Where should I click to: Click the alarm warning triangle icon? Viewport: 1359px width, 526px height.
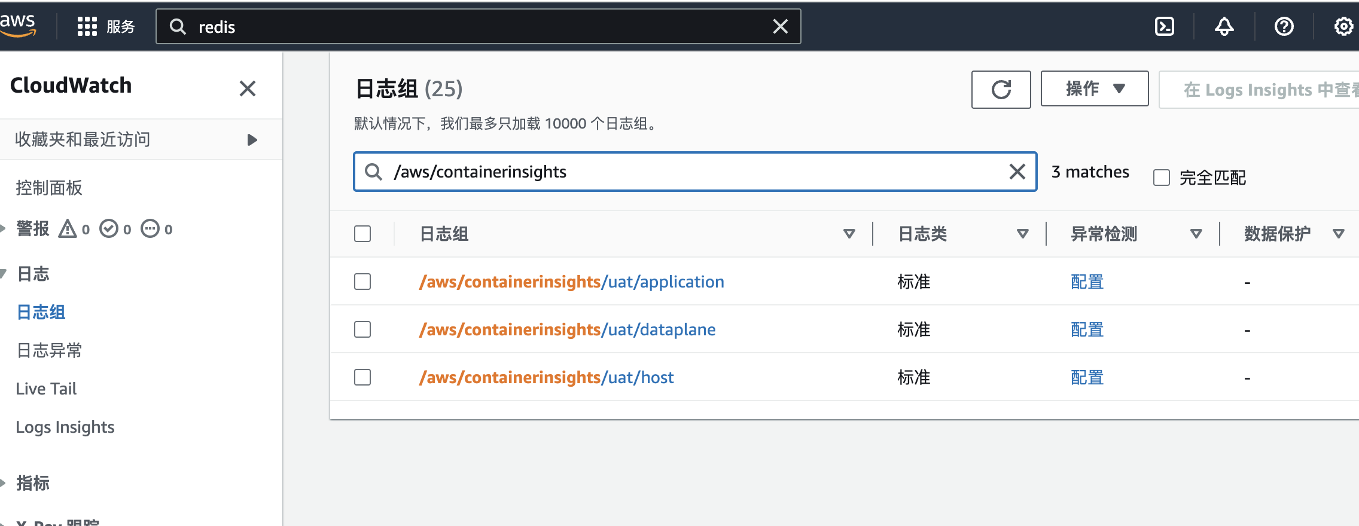pos(68,229)
